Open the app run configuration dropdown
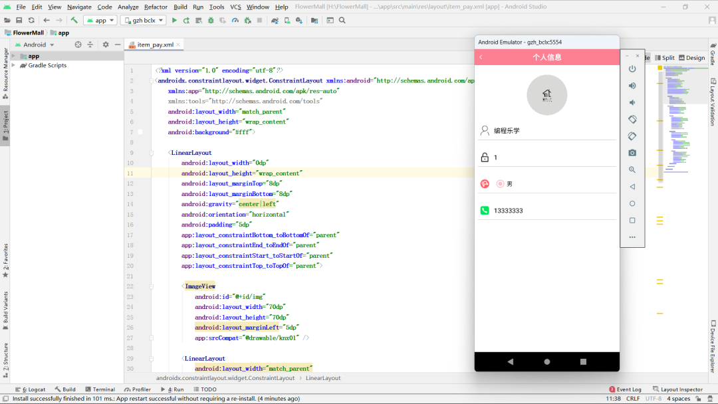This screenshot has width=718, height=404. [x=100, y=21]
